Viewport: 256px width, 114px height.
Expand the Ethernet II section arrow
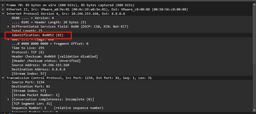click(x=3, y=9)
